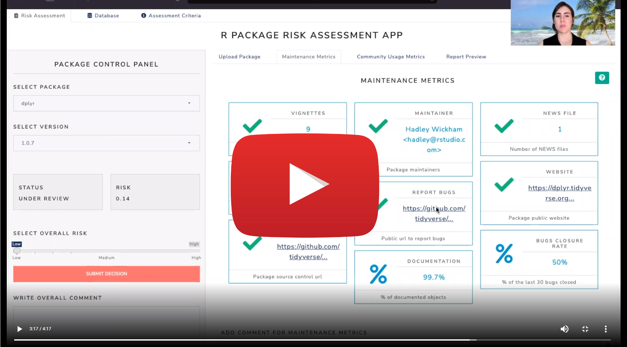
Task: Open the green help question mark button
Action: (x=602, y=78)
